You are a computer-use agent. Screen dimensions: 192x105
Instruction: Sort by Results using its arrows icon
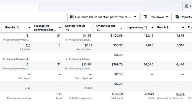(18, 28)
